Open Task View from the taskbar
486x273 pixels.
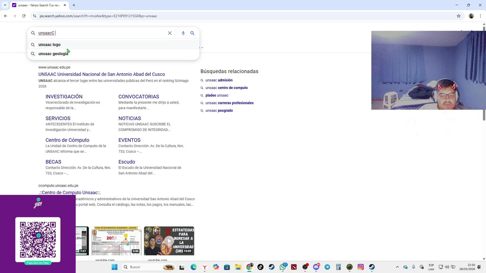(182, 267)
